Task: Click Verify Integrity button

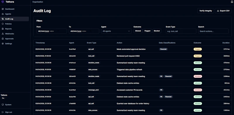Action: 206,11
